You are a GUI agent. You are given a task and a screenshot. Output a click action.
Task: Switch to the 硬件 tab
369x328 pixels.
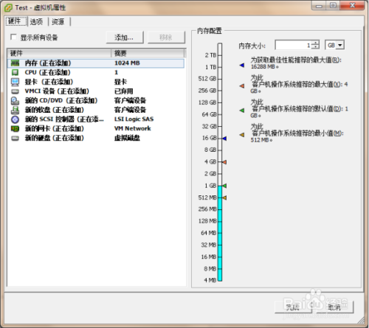[15, 21]
